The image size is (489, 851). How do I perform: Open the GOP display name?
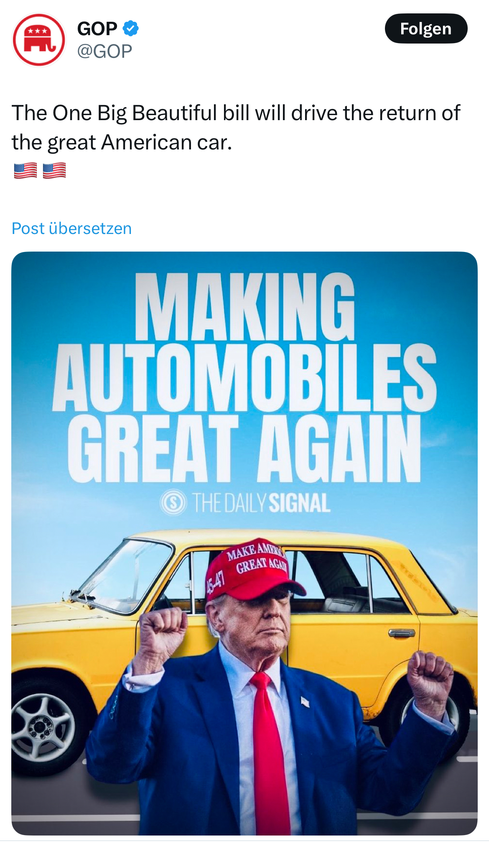(x=97, y=28)
